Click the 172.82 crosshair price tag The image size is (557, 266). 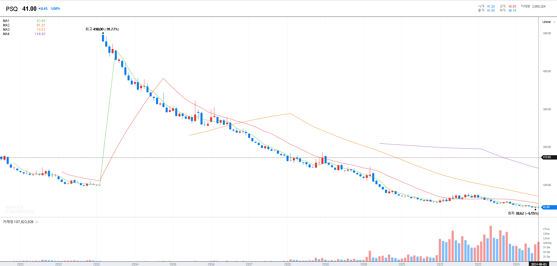[x=549, y=157]
